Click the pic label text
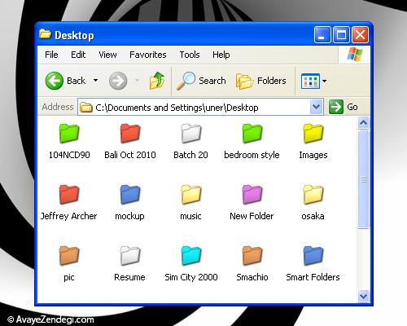 click(x=69, y=277)
